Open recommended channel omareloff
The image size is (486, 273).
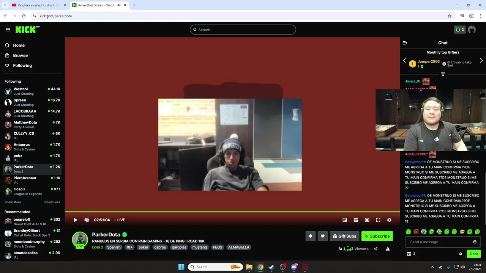point(32,221)
